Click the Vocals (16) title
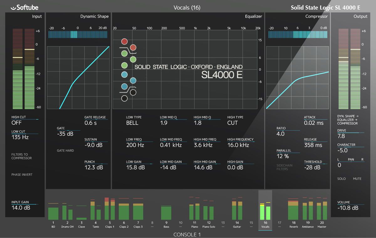 pyautogui.click(x=187, y=8)
